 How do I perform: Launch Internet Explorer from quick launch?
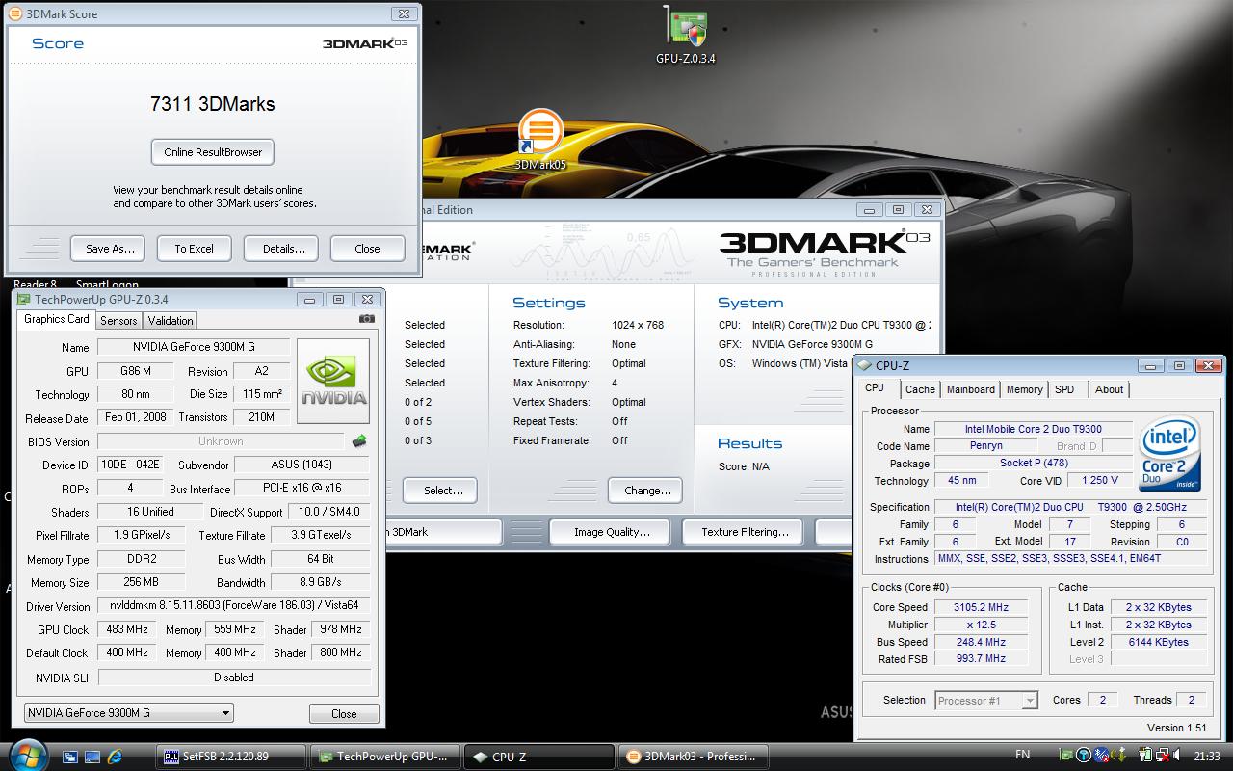click(x=116, y=757)
